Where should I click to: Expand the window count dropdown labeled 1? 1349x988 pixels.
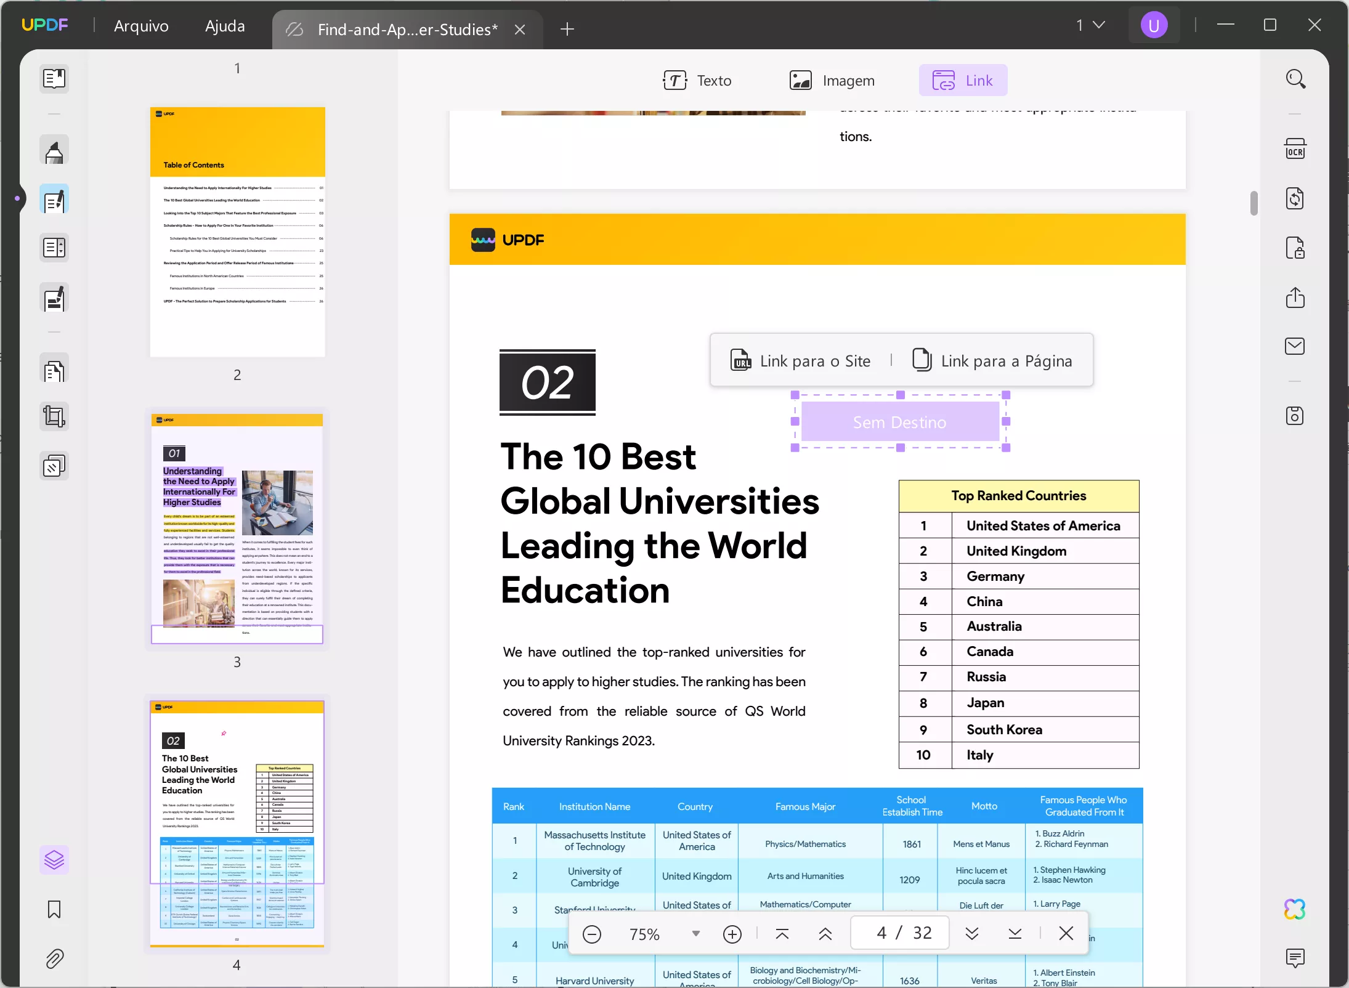(x=1090, y=25)
